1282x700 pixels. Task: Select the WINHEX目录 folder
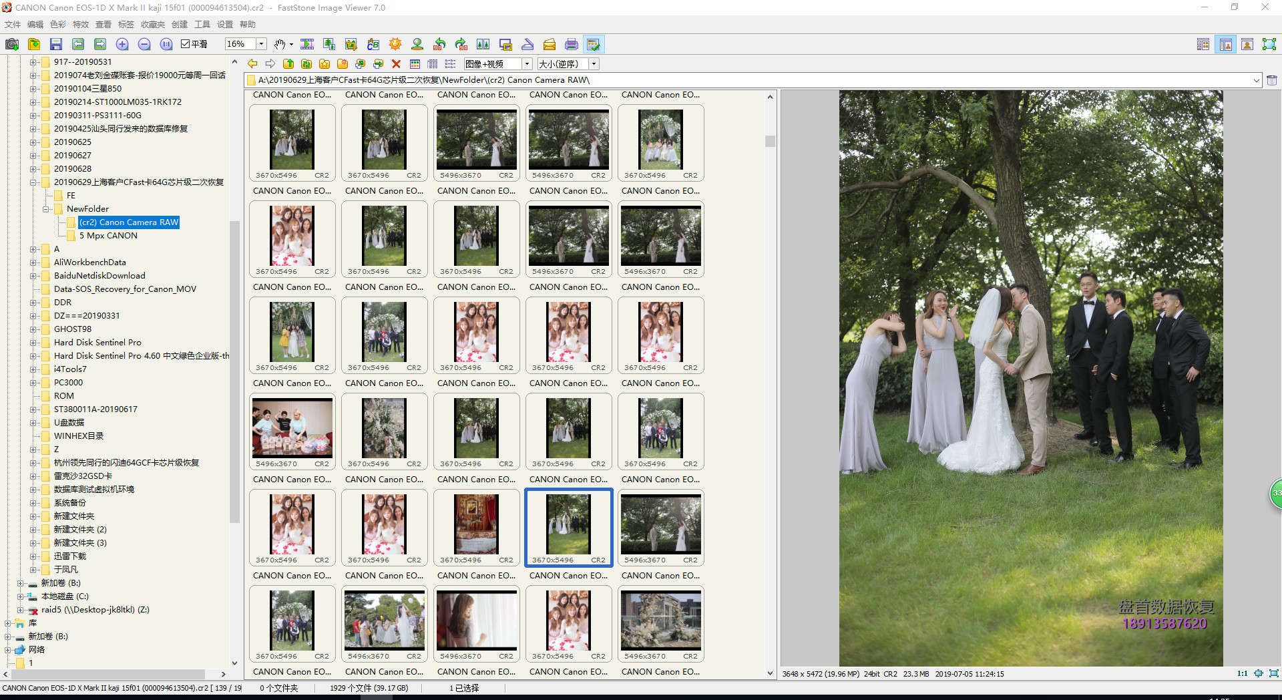79,436
